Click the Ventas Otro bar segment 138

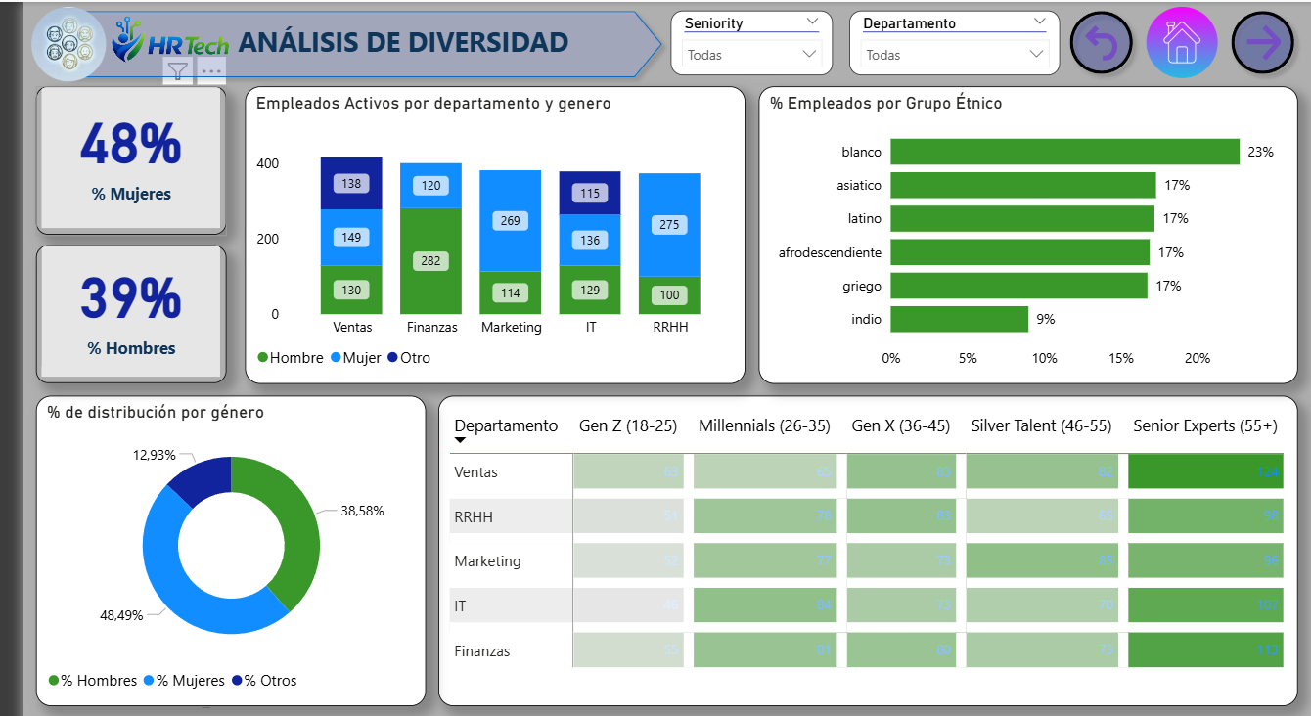click(351, 183)
